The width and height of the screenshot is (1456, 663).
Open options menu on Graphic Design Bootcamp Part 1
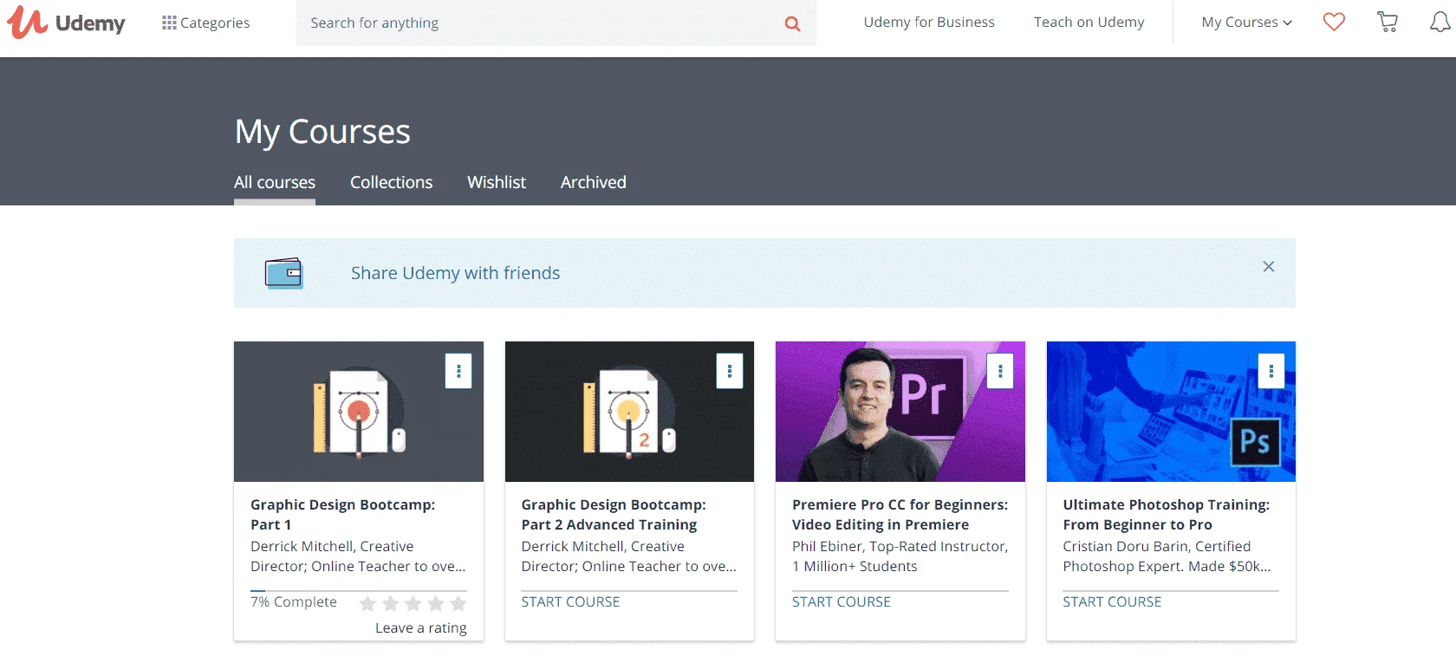pyautogui.click(x=458, y=371)
